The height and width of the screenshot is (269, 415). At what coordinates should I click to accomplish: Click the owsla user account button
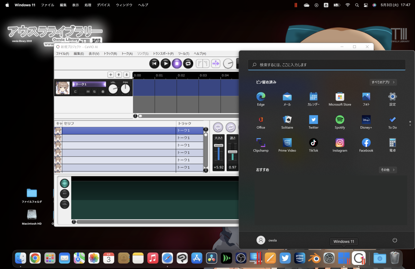pyautogui.click(x=267, y=240)
